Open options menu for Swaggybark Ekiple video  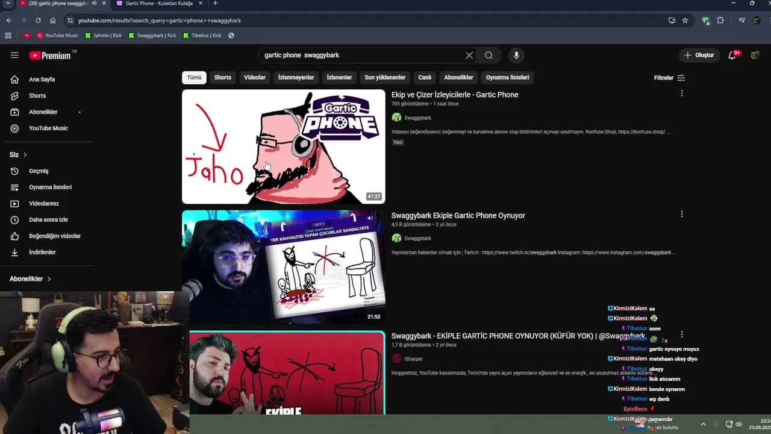click(x=682, y=214)
